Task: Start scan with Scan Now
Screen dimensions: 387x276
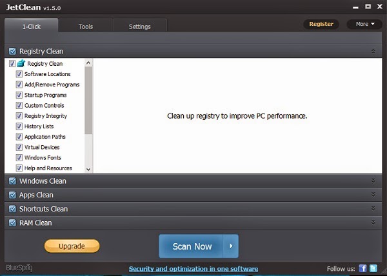Action: click(192, 246)
